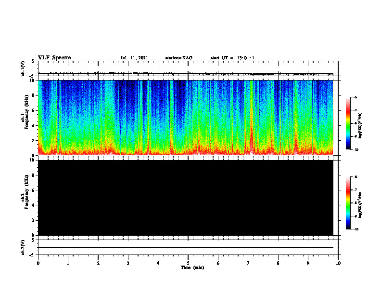Click the "8" kHz tick on ch.1 frequency axis

[33, 95]
